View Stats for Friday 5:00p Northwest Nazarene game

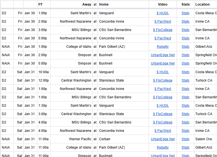(x=185, y=38)
